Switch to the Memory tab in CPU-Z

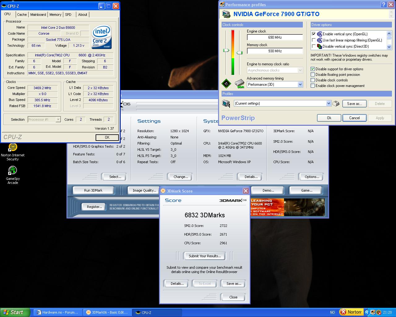coord(55,15)
